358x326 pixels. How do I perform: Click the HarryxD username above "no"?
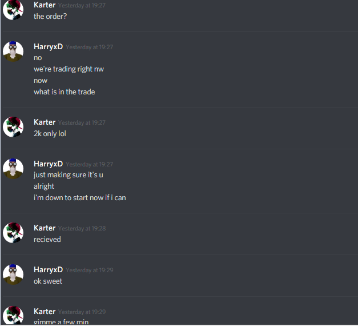click(48, 47)
